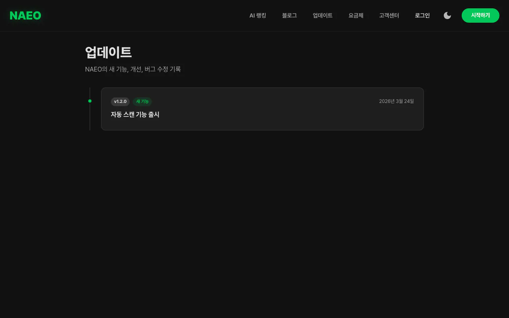
Task: Select 업데이트 in navigation bar
Action: click(322, 16)
